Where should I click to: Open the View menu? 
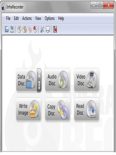38,18
